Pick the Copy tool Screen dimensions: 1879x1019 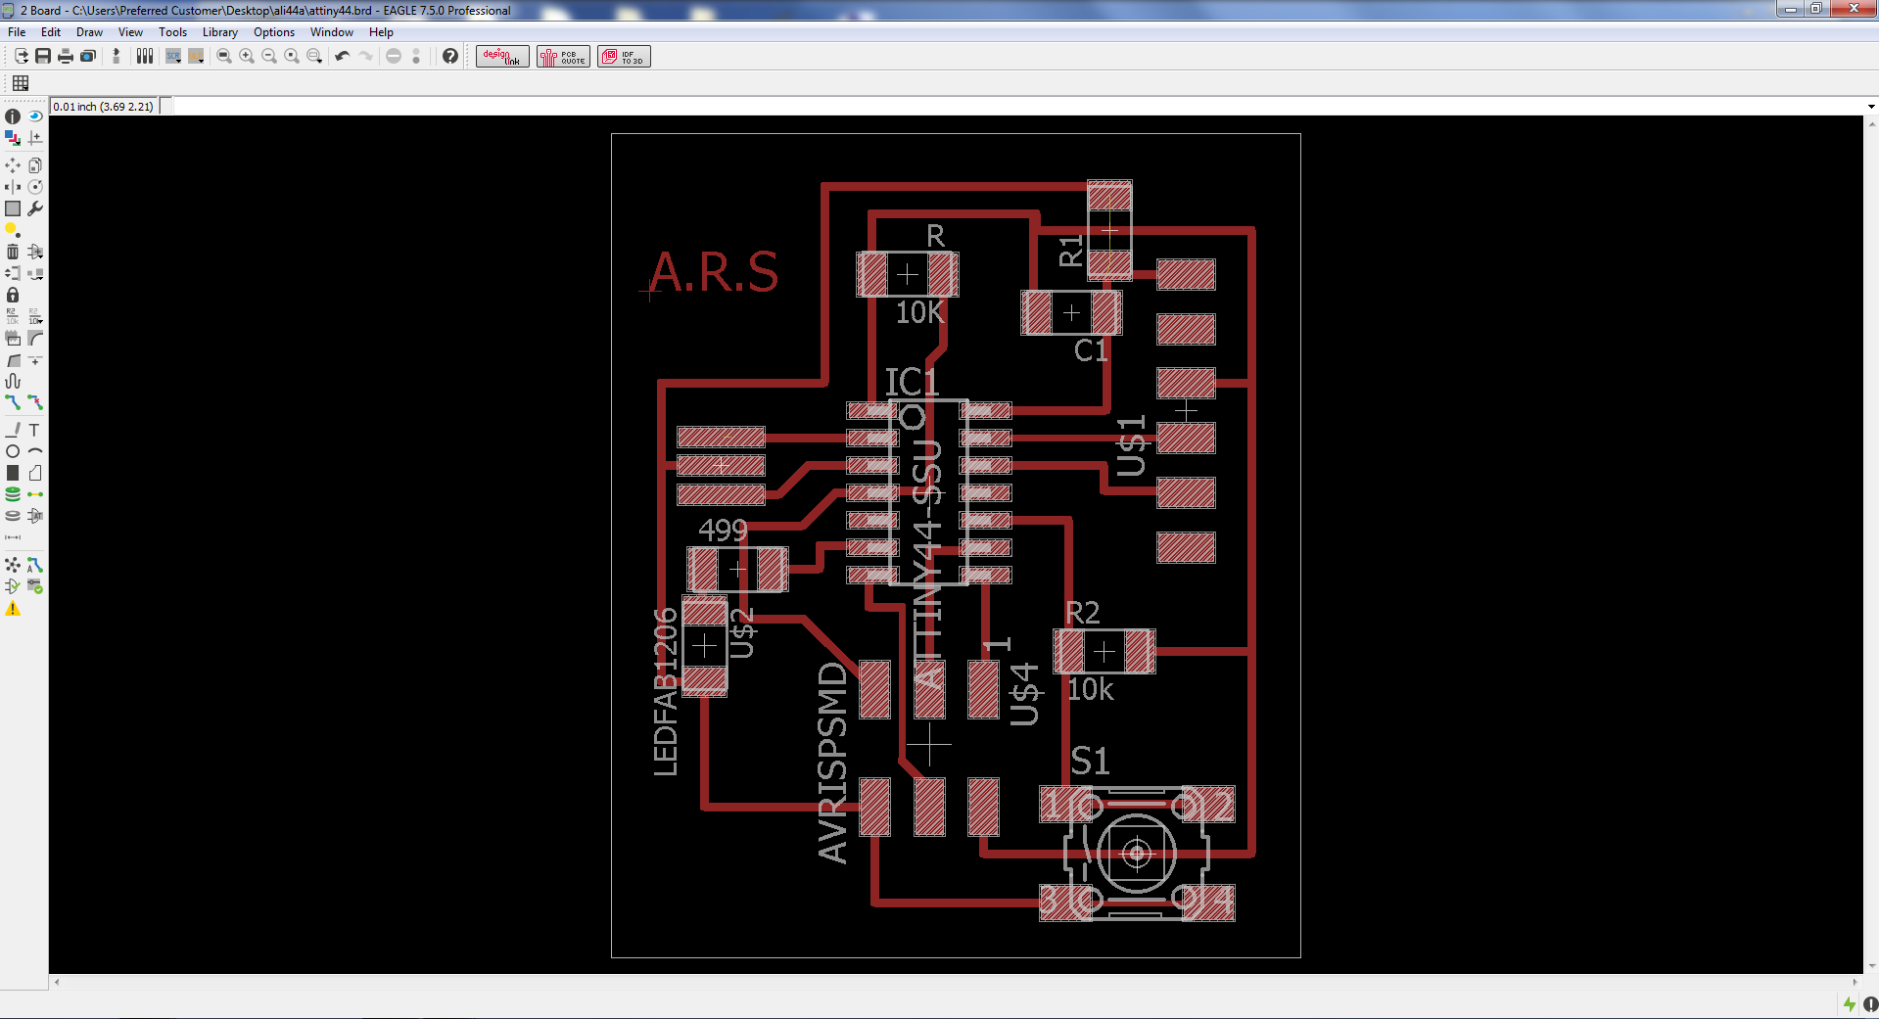(35, 165)
